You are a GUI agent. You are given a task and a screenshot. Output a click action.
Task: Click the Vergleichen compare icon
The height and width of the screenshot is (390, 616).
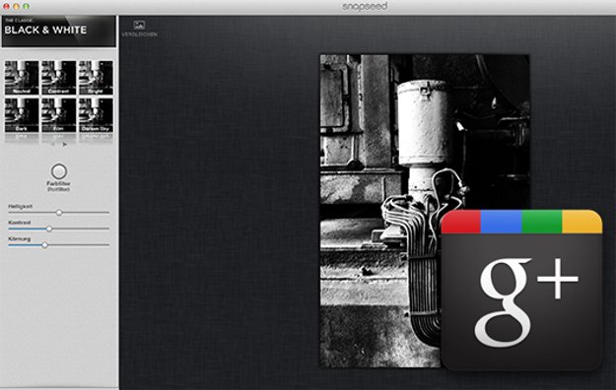point(139,26)
